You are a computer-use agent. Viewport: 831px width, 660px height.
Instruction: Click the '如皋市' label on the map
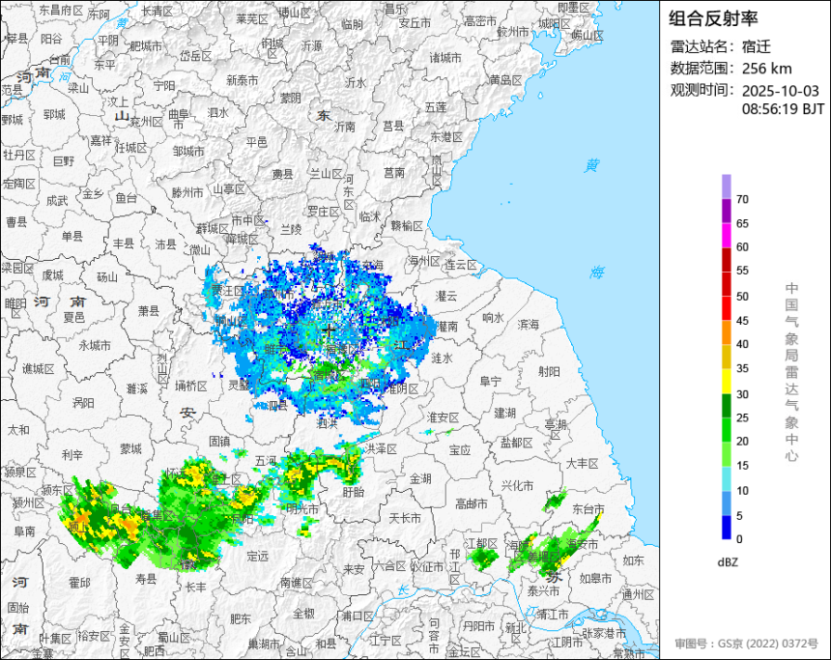pos(595,578)
